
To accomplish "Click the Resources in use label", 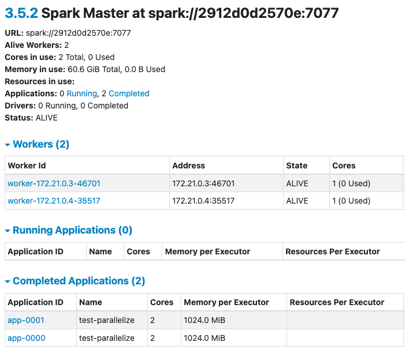I will (x=40, y=81).
